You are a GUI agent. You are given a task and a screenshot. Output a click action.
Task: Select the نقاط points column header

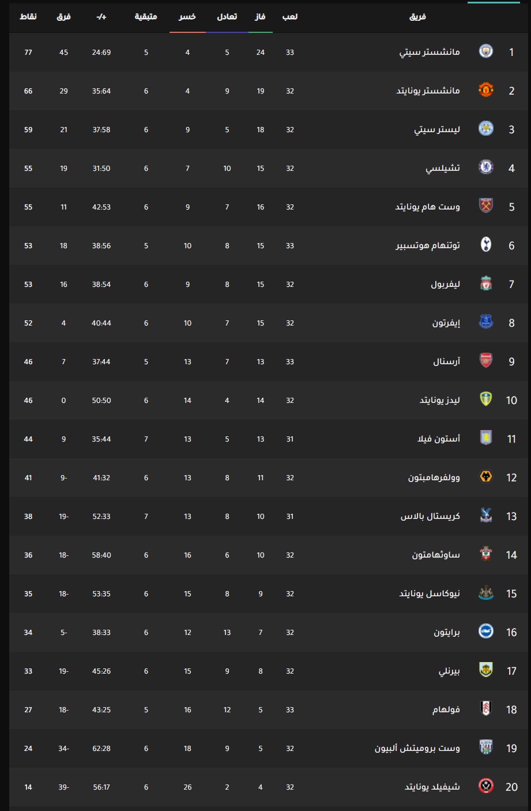coord(28,17)
